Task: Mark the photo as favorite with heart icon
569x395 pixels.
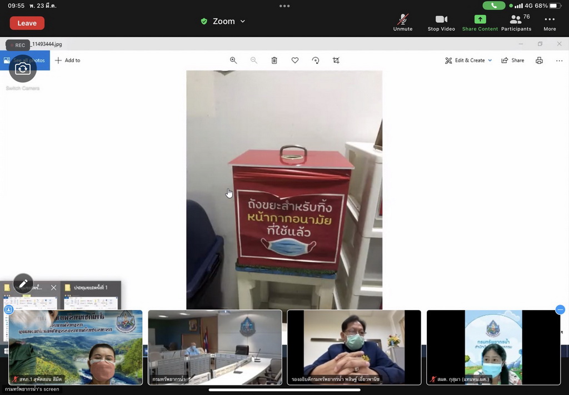Action: tap(295, 60)
